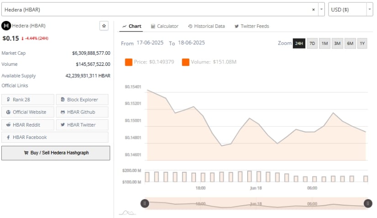Clear the Hedera selection with the x icon
The image size is (377, 218).
313,9
